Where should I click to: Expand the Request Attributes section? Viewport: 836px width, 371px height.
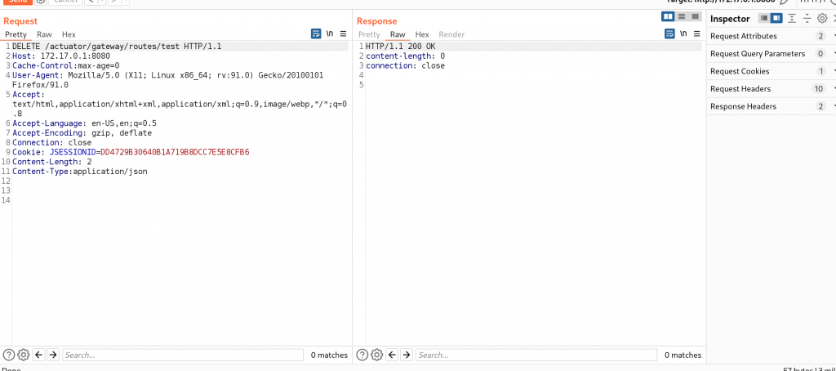click(772, 36)
